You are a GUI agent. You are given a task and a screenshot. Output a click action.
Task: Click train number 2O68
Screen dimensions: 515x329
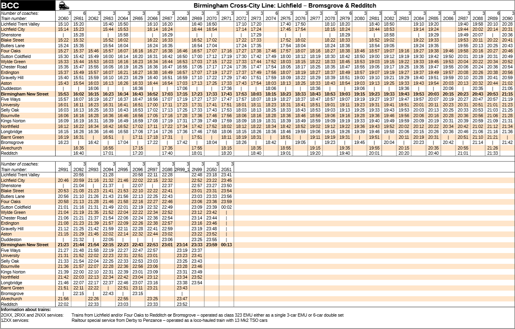coord(182,19)
